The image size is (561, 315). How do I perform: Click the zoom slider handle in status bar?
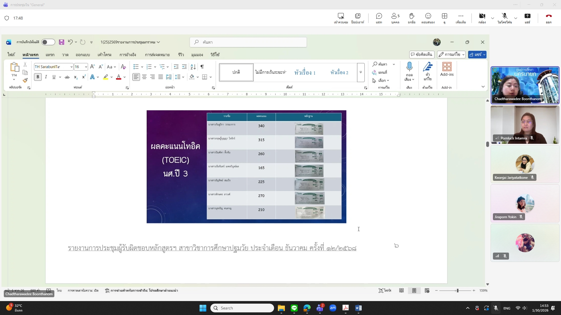tap(458, 290)
